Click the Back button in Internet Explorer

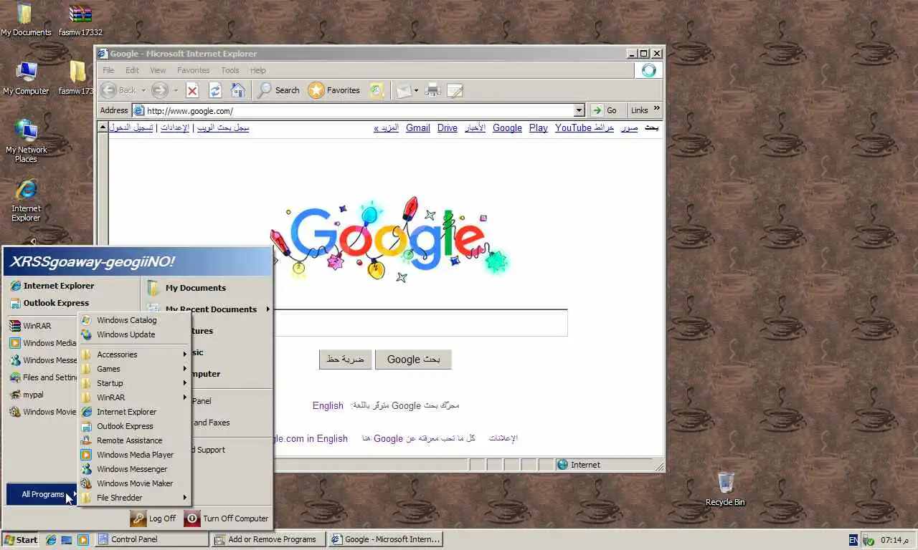click(x=118, y=90)
